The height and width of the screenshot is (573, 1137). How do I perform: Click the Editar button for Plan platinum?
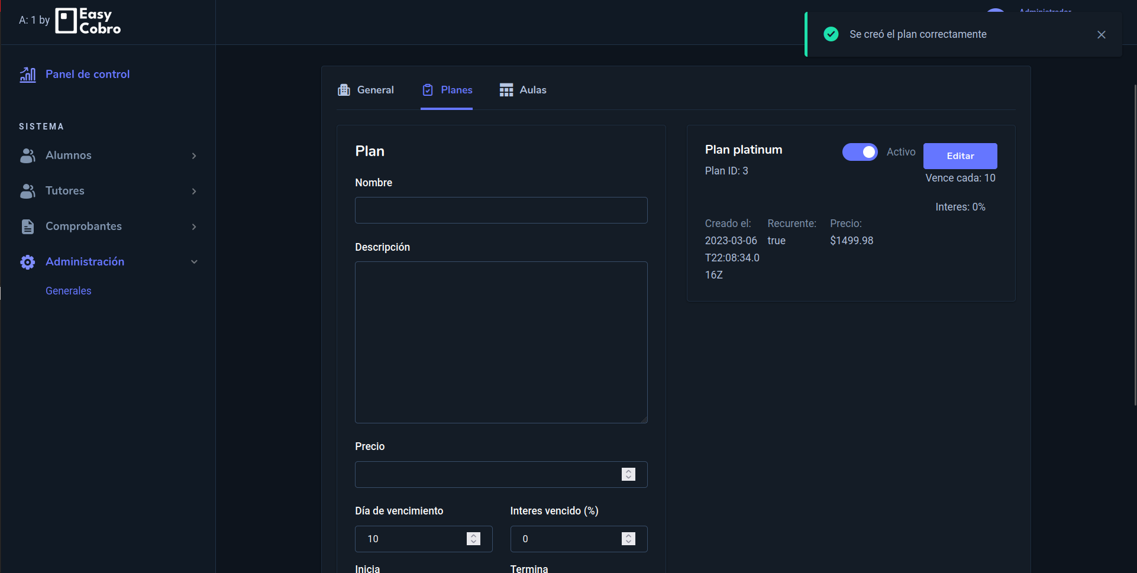[x=960, y=156]
